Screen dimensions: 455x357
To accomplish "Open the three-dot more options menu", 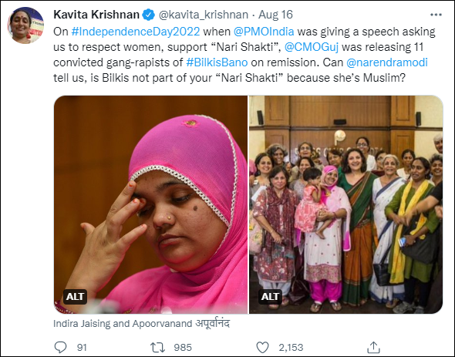I will 436,15.
